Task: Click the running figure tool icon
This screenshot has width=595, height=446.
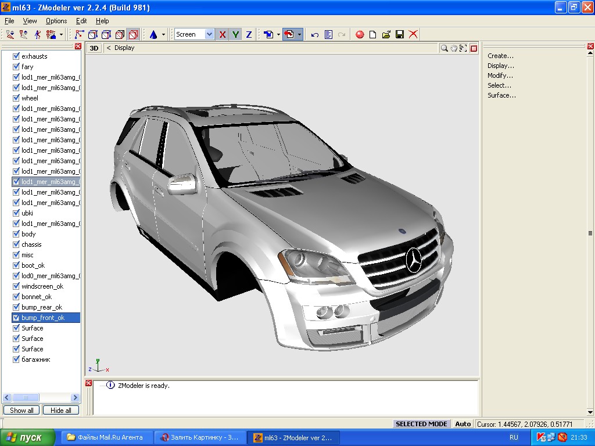Action: tap(37, 34)
